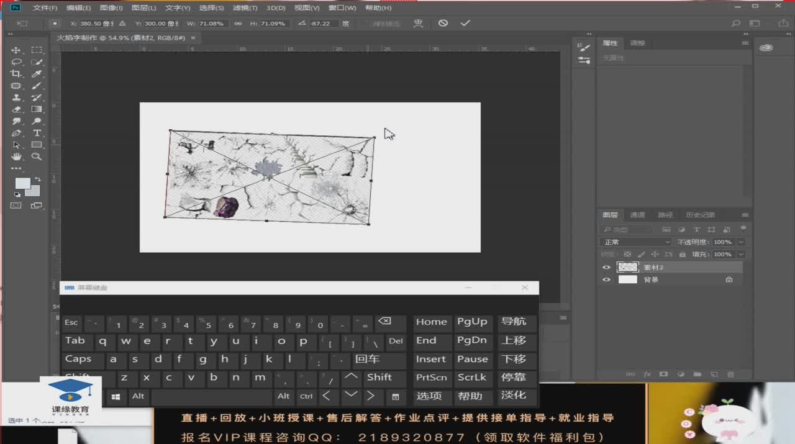
Task: Switch to the 调整 tab
Action: (x=638, y=43)
